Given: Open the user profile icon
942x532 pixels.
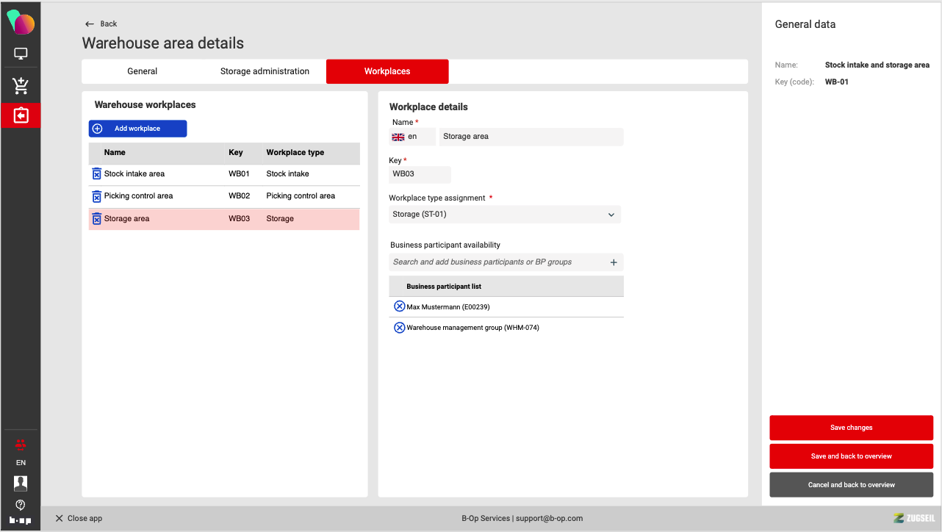Looking at the screenshot, I should tap(21, 483).
